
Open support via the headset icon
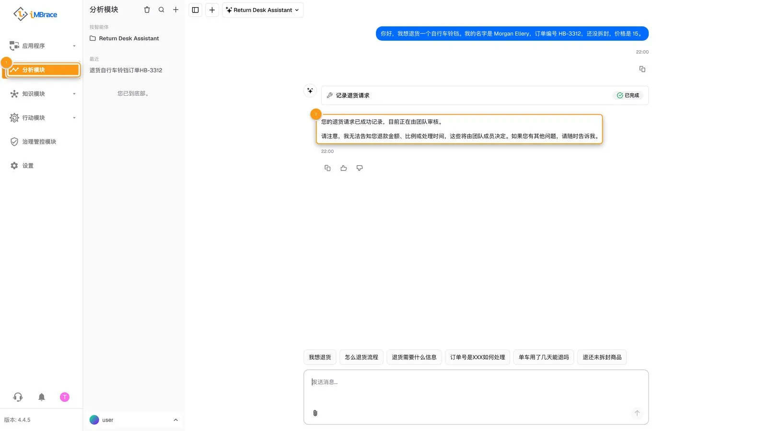tap(18, 397)
